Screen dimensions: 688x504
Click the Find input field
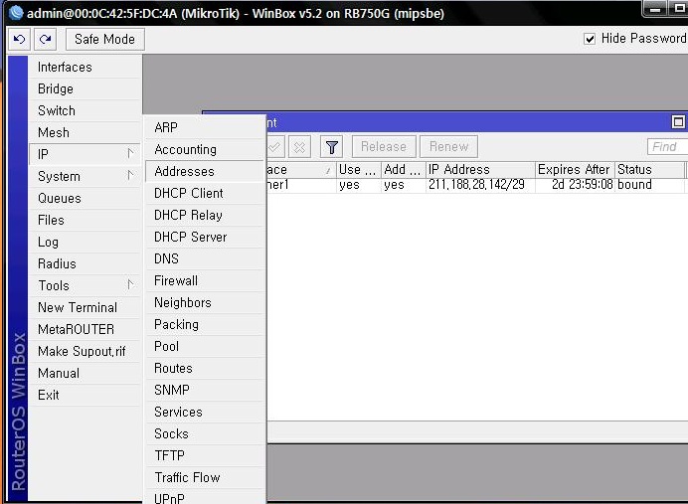[x=667, y=147]
